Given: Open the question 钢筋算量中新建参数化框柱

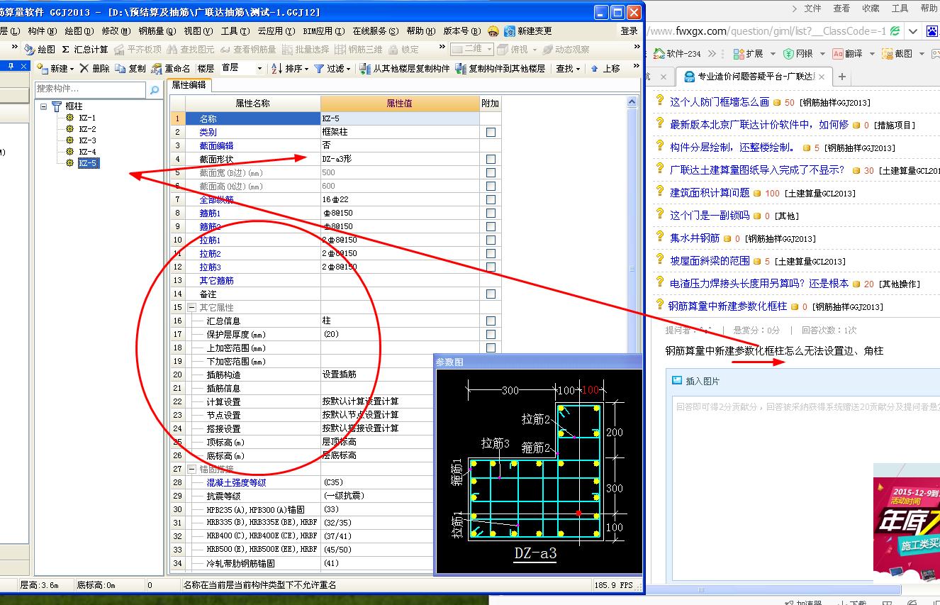Looking at the screenshot, I should 728,306.
